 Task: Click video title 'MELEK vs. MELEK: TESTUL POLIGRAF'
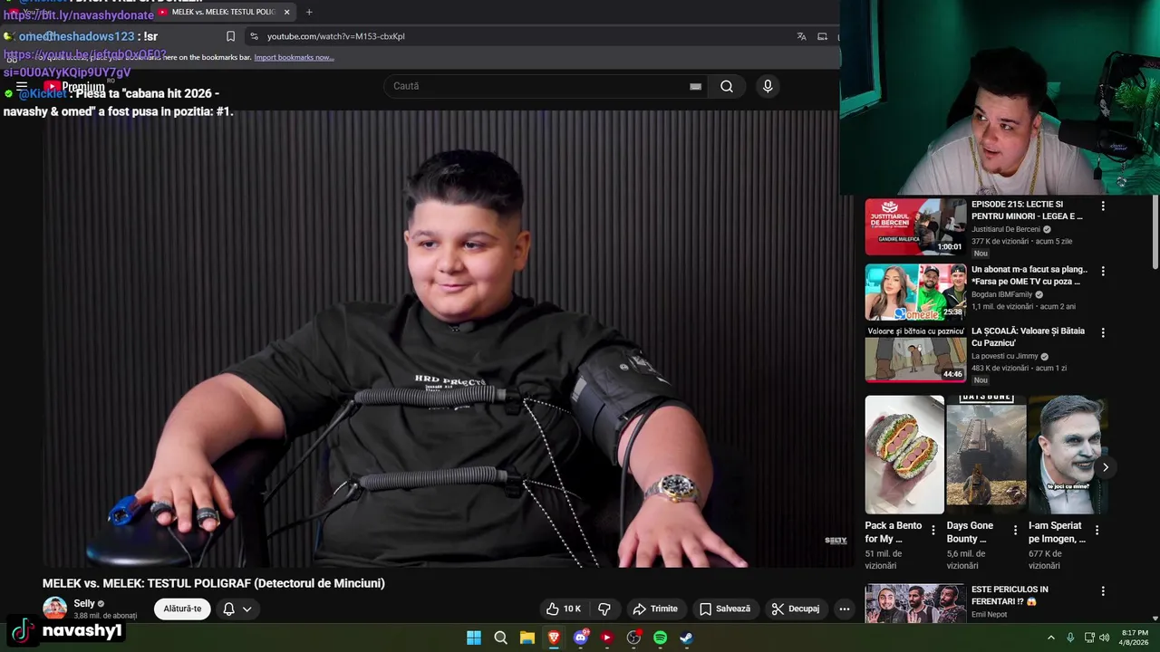point(214,583)
